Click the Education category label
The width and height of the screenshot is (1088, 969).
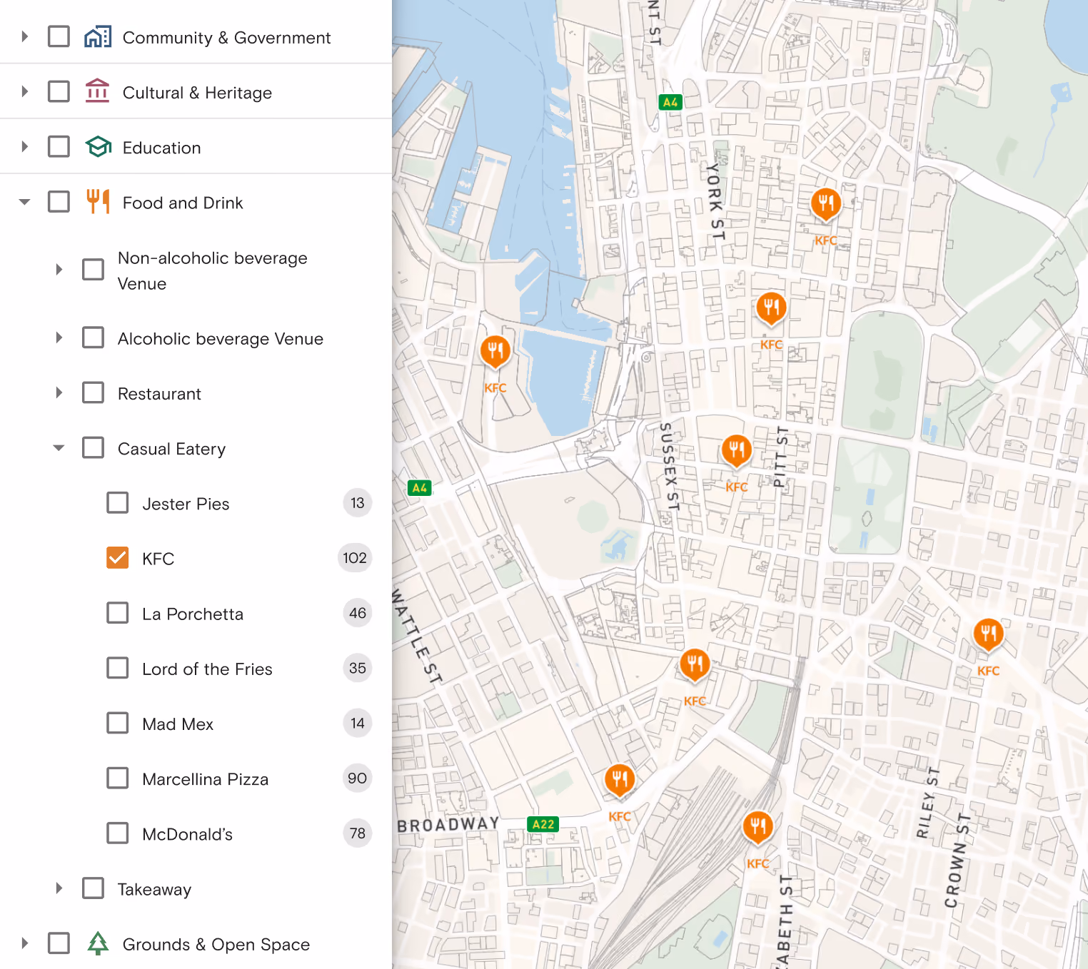161,148
